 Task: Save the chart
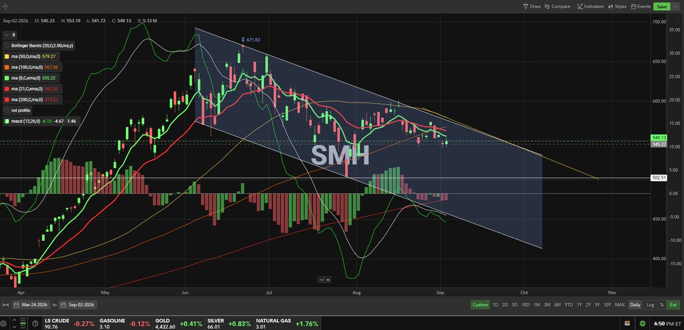tap(661, 6)
